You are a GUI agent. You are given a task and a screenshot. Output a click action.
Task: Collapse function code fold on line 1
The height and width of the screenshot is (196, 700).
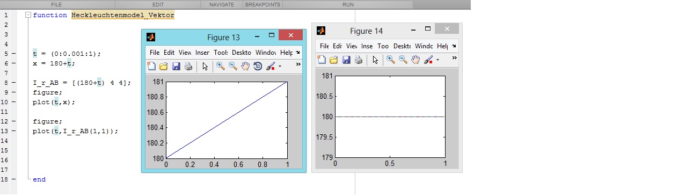click(28, 15)
